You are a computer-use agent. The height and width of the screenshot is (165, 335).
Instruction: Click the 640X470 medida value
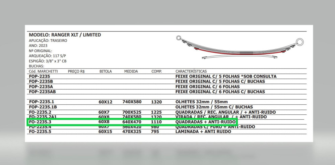tap(132, 122)
